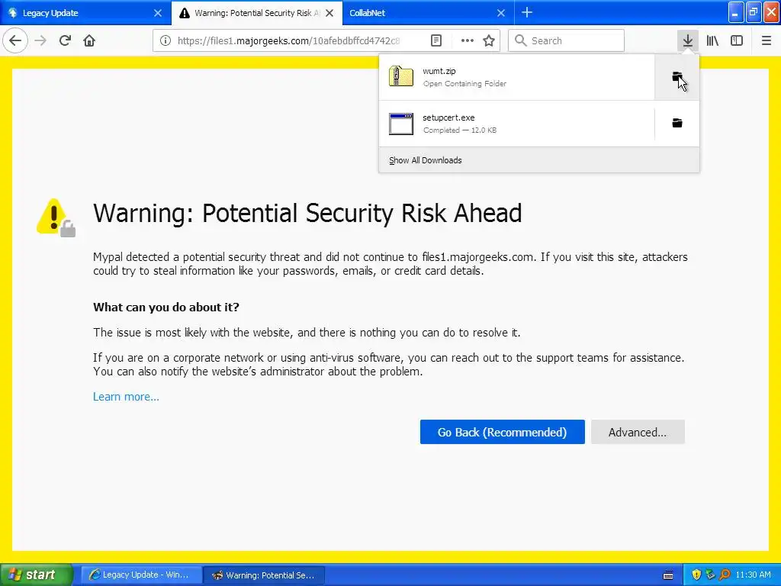Click the Warning: Potential Security Risk Ahead heading
Screen dimensions: 781x586
[x=307, y=214]
